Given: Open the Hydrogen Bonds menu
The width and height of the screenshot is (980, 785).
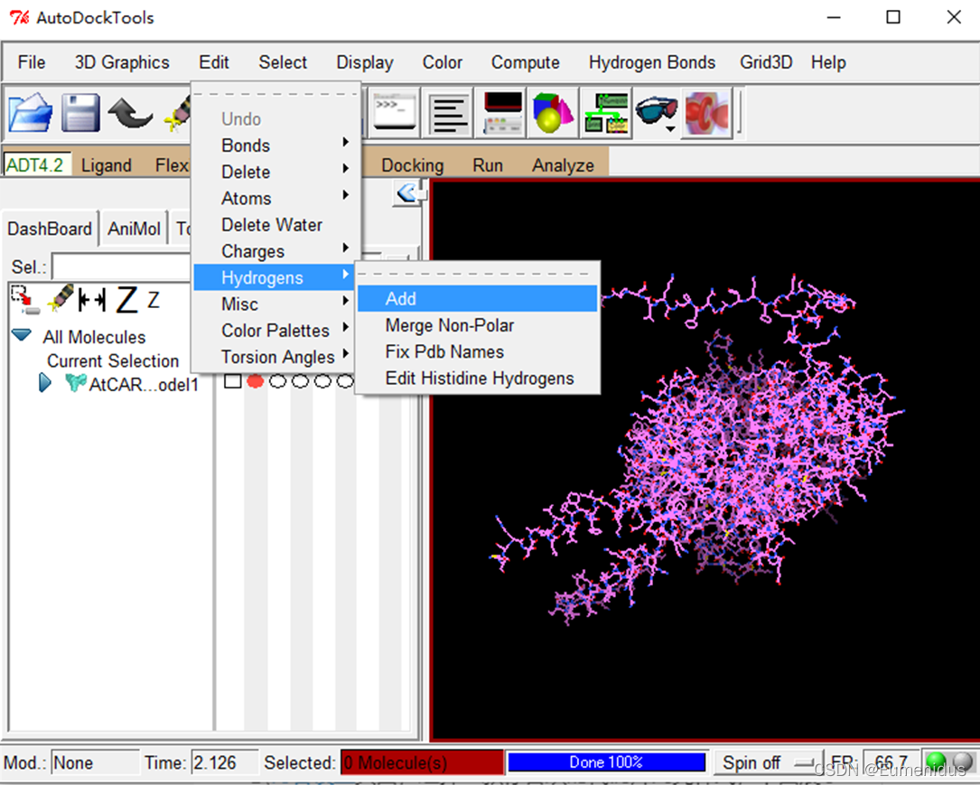Looking at the screenshot, I should (652, 62).
